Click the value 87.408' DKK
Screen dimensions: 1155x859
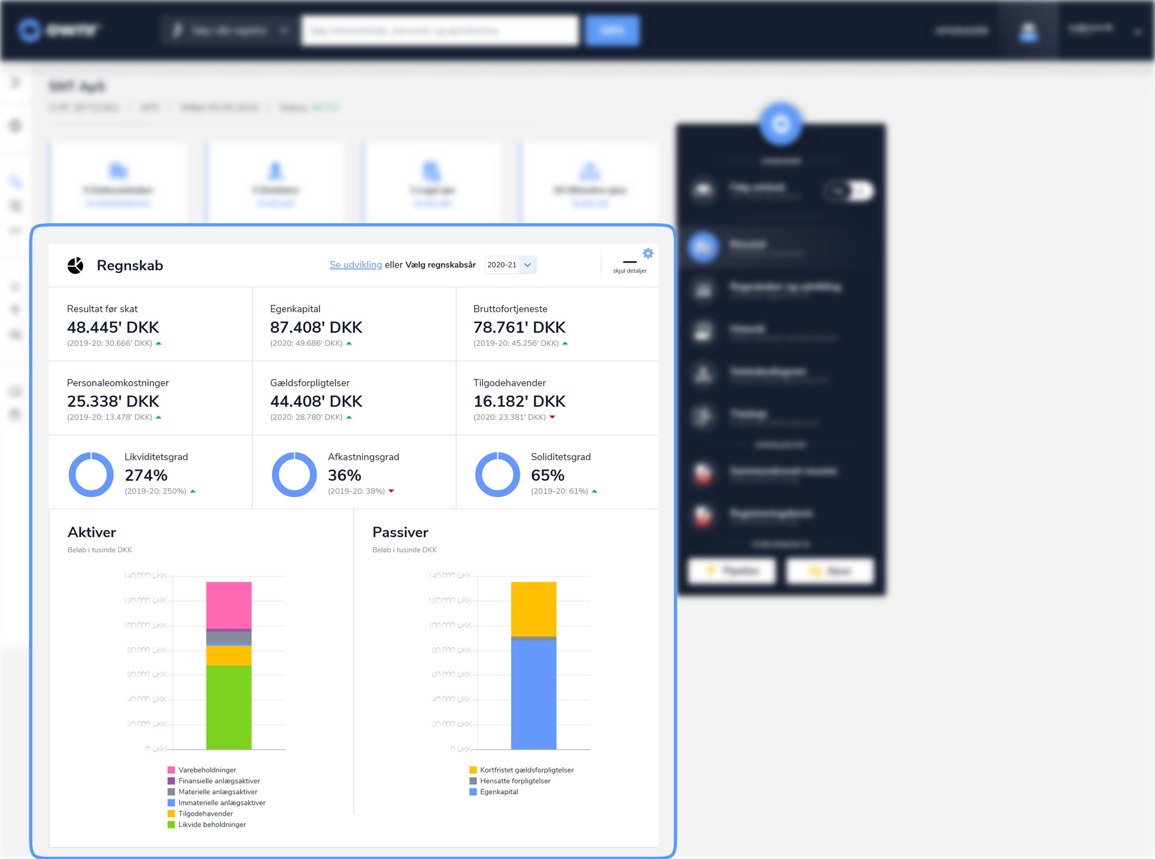pyautogui.click(x=316, y=327)
